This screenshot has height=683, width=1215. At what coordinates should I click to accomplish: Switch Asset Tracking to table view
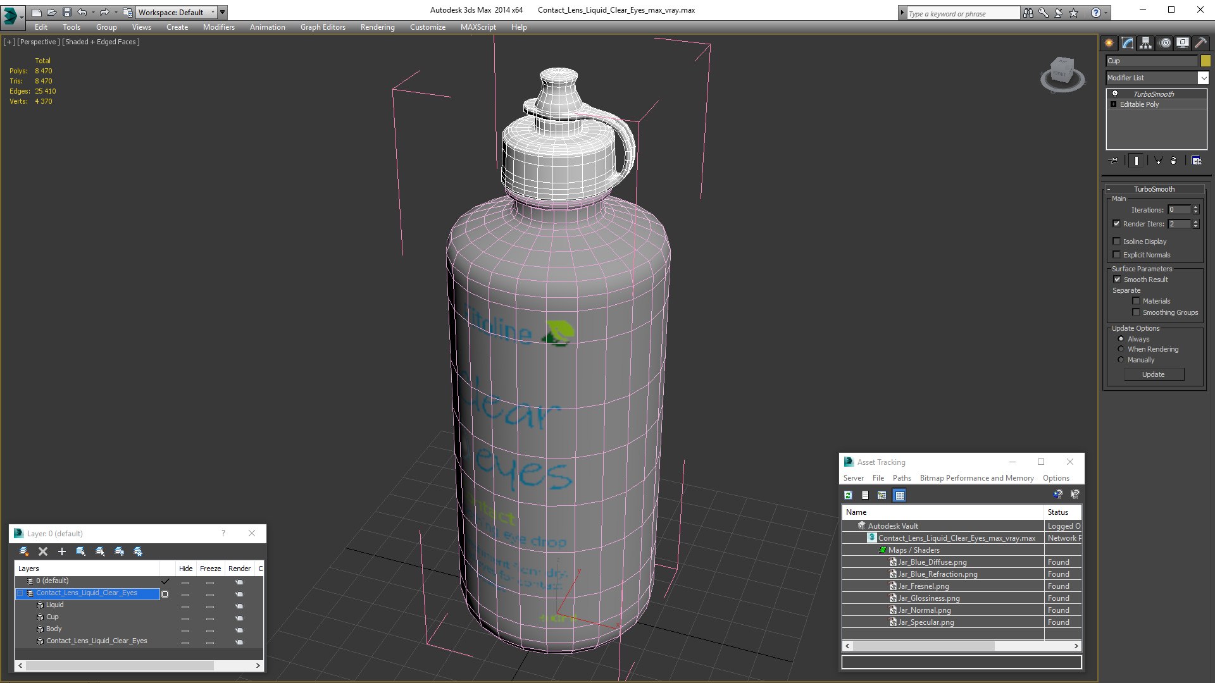[x=900, y=495]
